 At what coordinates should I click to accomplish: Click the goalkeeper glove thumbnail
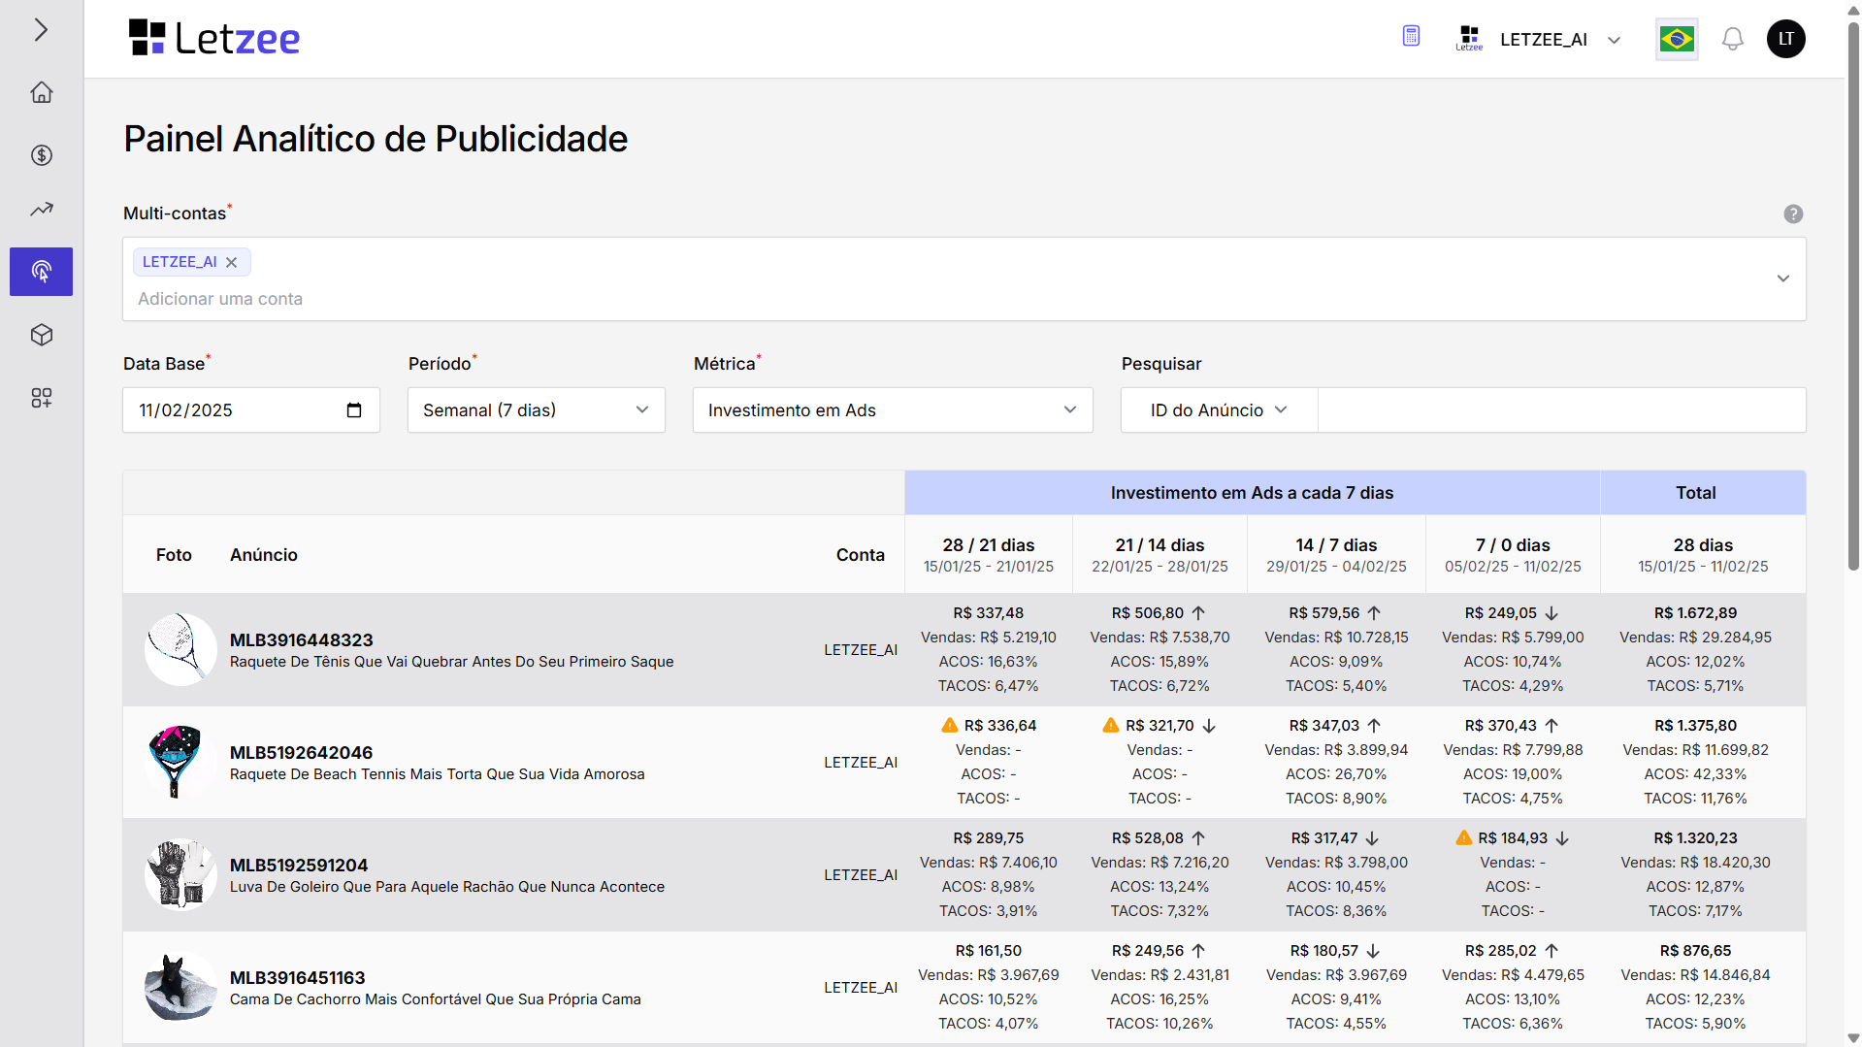coord(180,874)
